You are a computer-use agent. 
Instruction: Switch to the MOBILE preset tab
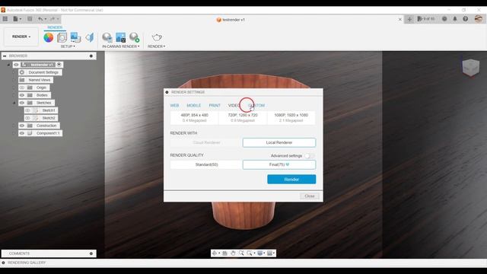[194, 106]
